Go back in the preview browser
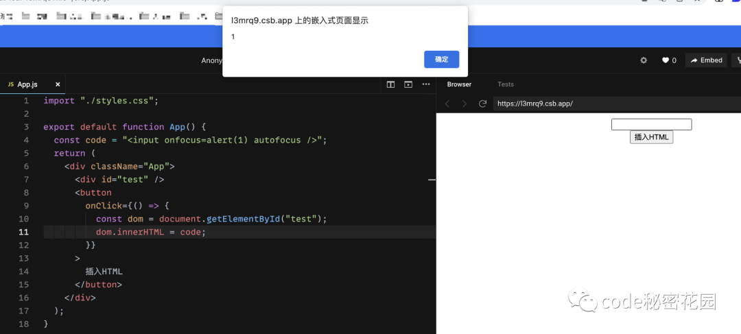Viewport: 741px width, 334px height. tap(447, 104)
